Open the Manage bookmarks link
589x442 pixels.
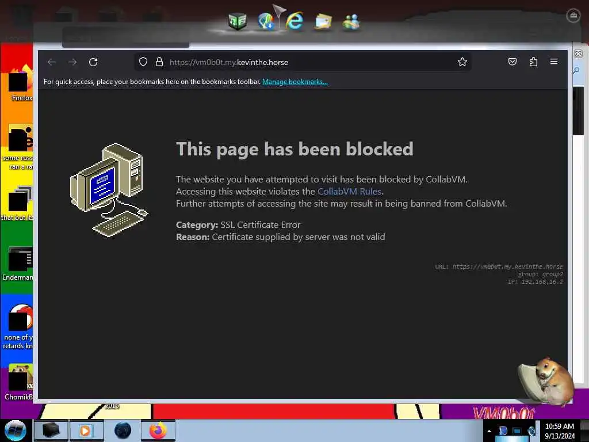click(295, 82)
